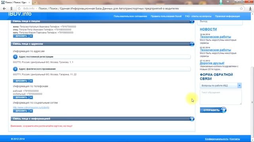Open Правовая информация menu item

pos(227,16)
